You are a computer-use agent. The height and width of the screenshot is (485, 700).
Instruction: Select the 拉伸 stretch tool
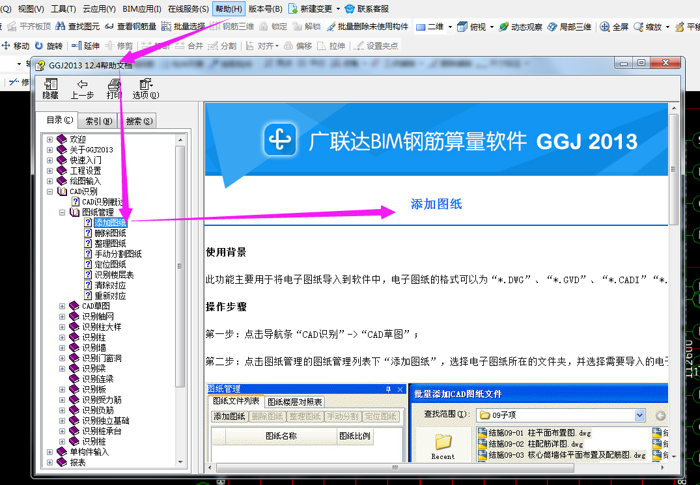coord(331,46)
